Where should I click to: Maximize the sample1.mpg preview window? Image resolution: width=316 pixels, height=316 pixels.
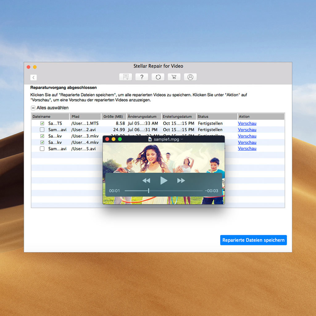pyautogui.click(x=120, y=139)
